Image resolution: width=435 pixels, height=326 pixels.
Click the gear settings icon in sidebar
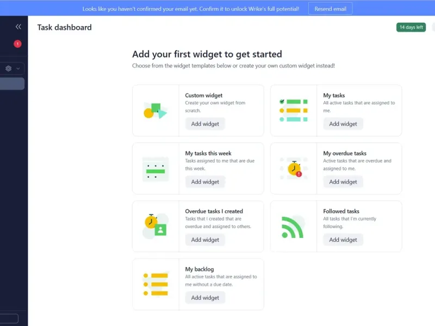(9, 68)
